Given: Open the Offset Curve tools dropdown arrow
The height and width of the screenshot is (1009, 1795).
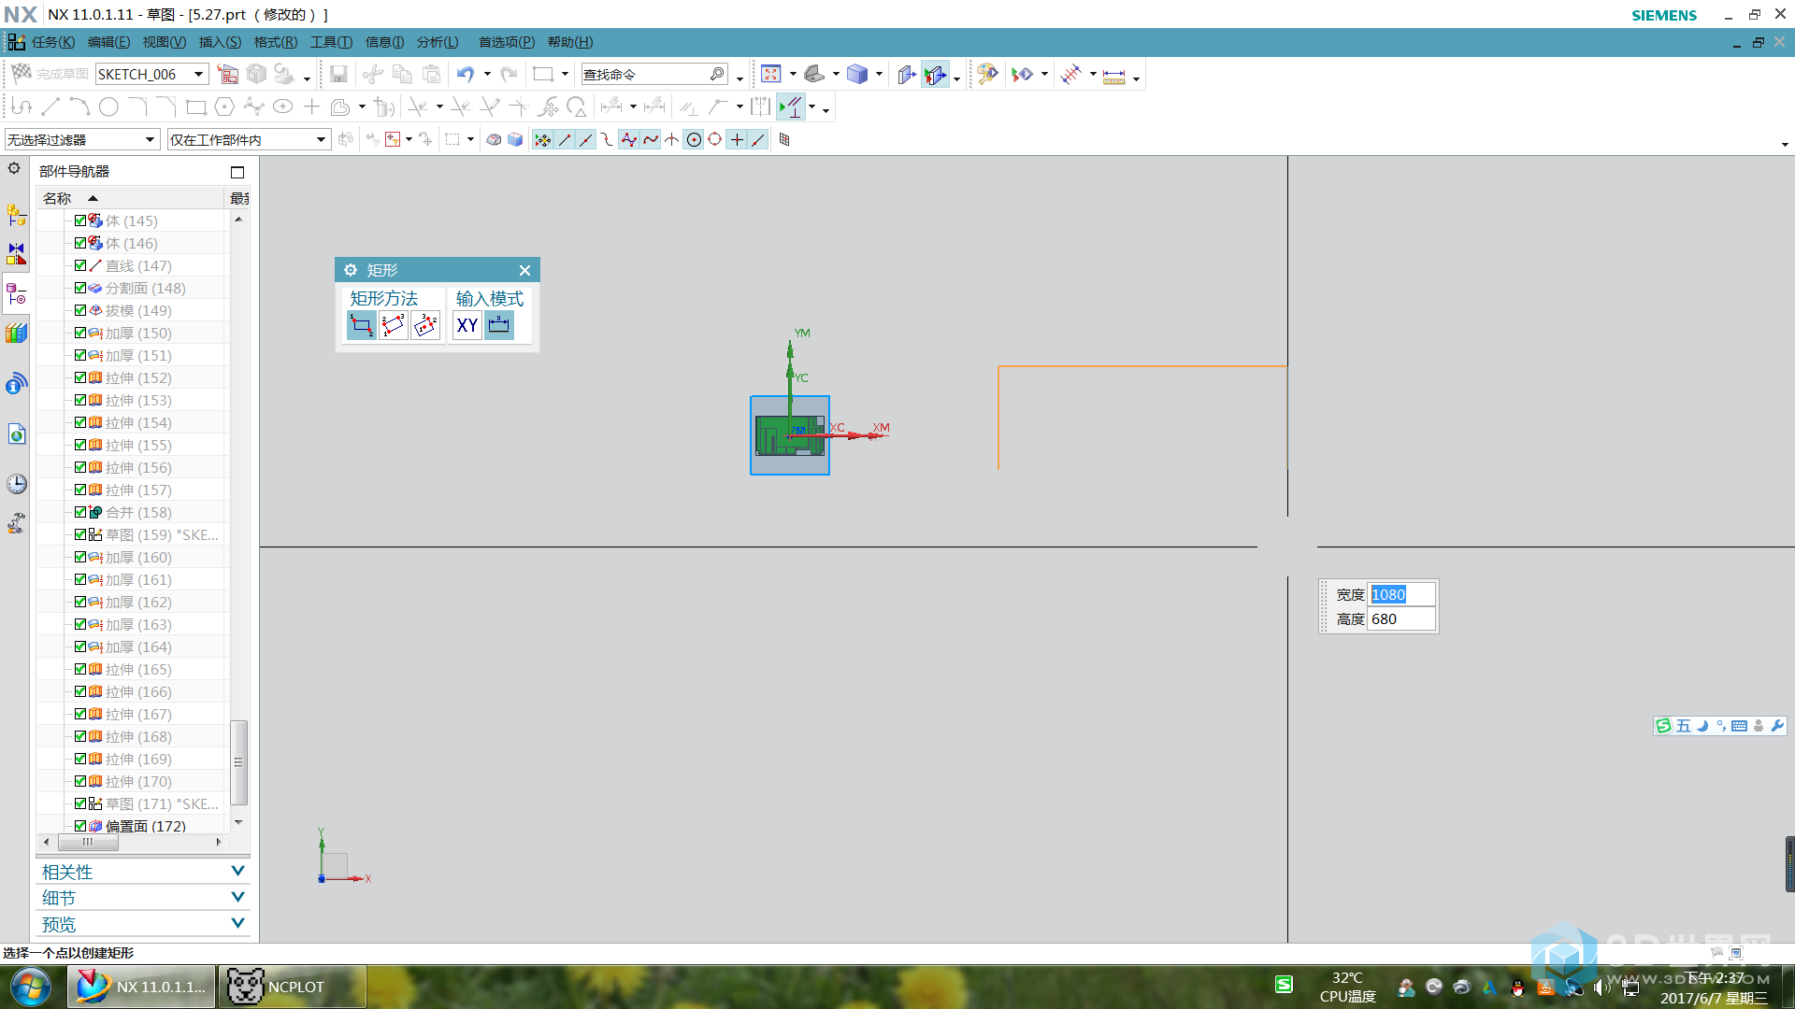Looking at the screenshot, I should tap(362, 107).
